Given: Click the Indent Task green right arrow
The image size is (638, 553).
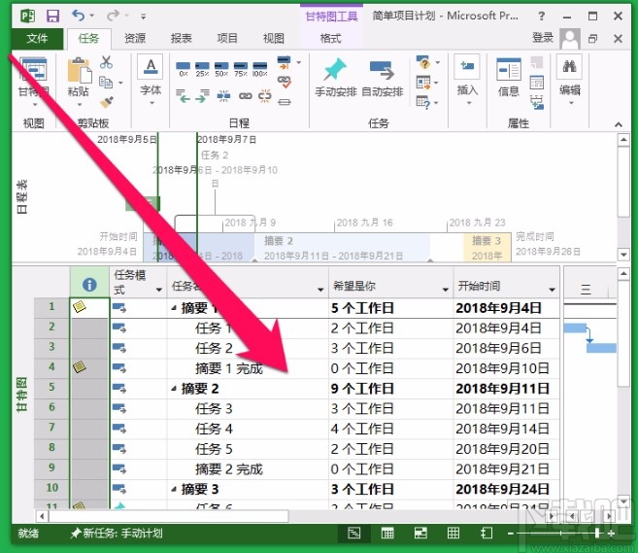Looking at the screenshot, I should [x=202, y=96].
